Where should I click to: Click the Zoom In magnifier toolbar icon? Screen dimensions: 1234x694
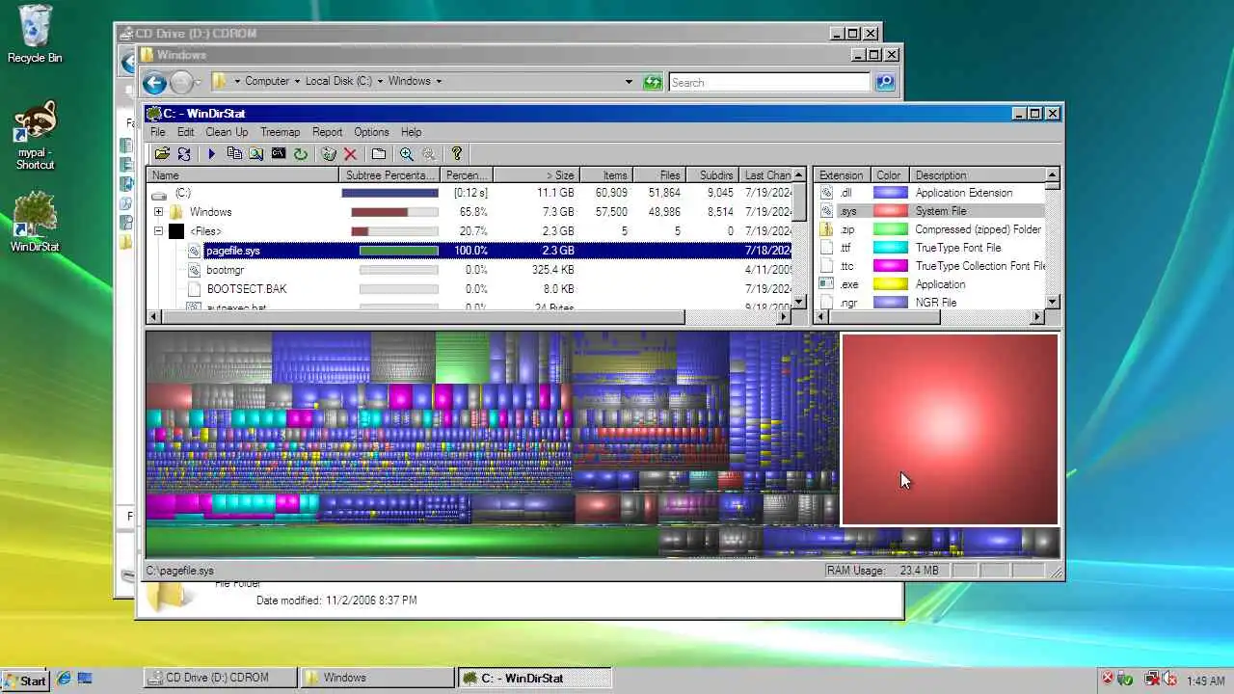pyautogui.click(x=407, y=153)
